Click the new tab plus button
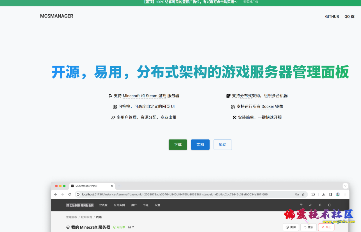The height and width of the screenshot is (232, 361). [x=119, y=186]
